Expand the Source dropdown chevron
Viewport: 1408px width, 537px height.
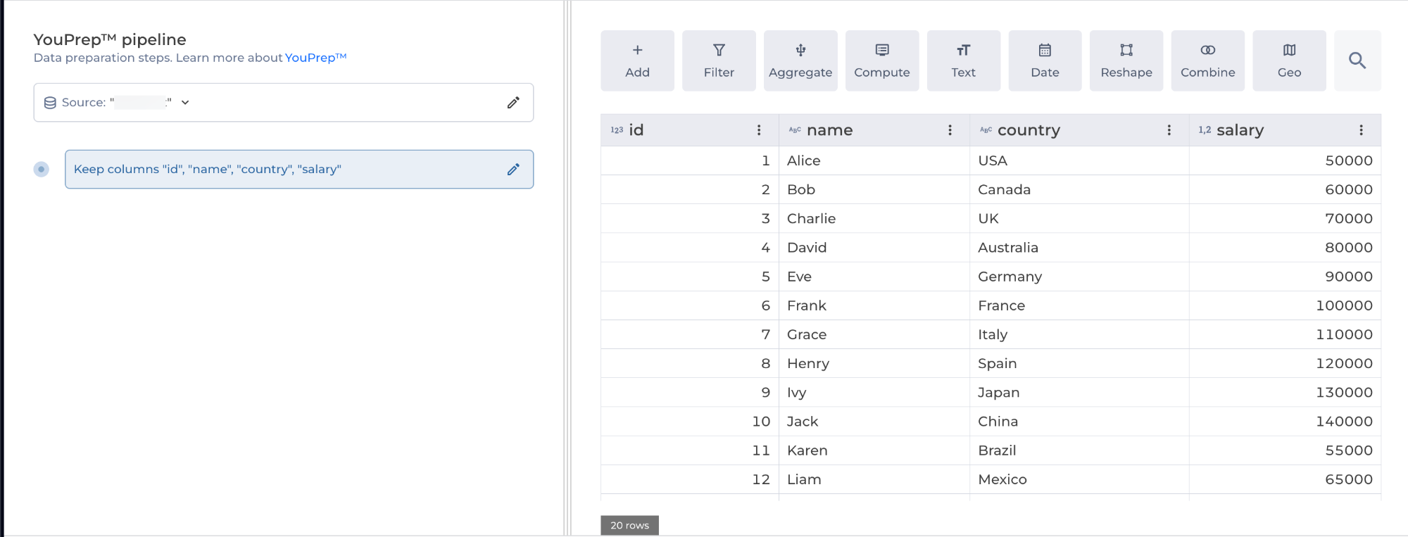point(185,103)
